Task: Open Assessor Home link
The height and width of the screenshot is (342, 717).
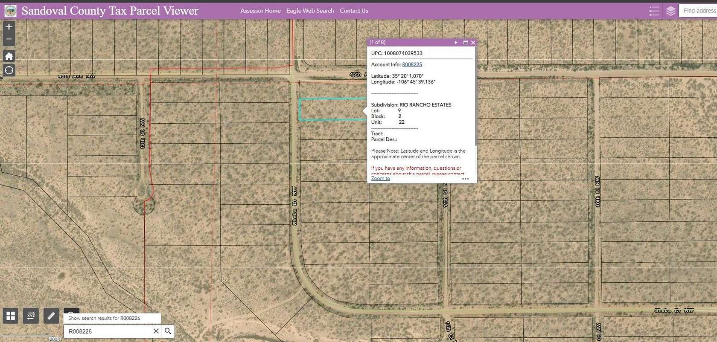Action: [260, 11]
